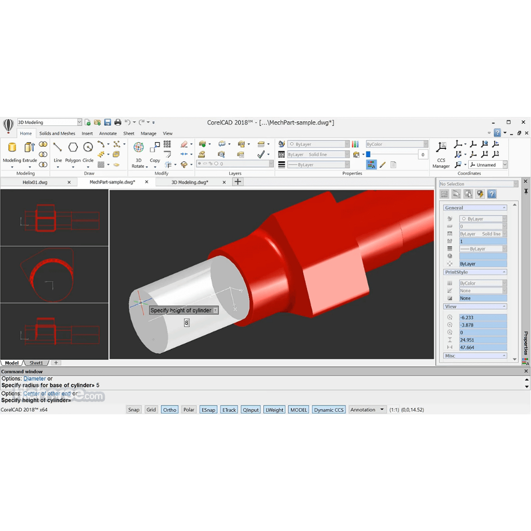Image resolution: width=531 pixels, height=531 pixels.
Task: Toggle Ortho mode in status bar
Action: 170,410
